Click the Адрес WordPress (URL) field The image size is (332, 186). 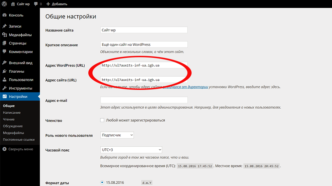[144, 65]
